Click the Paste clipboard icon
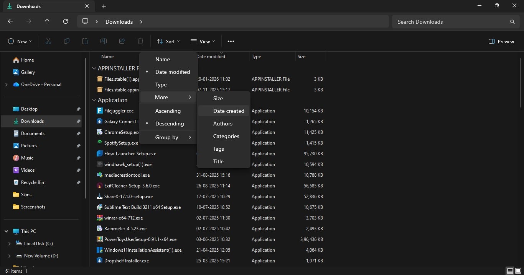 point(85,41)
